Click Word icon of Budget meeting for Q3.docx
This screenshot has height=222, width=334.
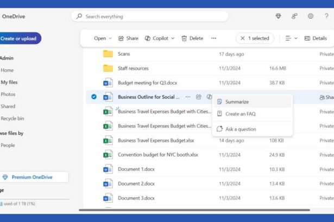(108, 83)
